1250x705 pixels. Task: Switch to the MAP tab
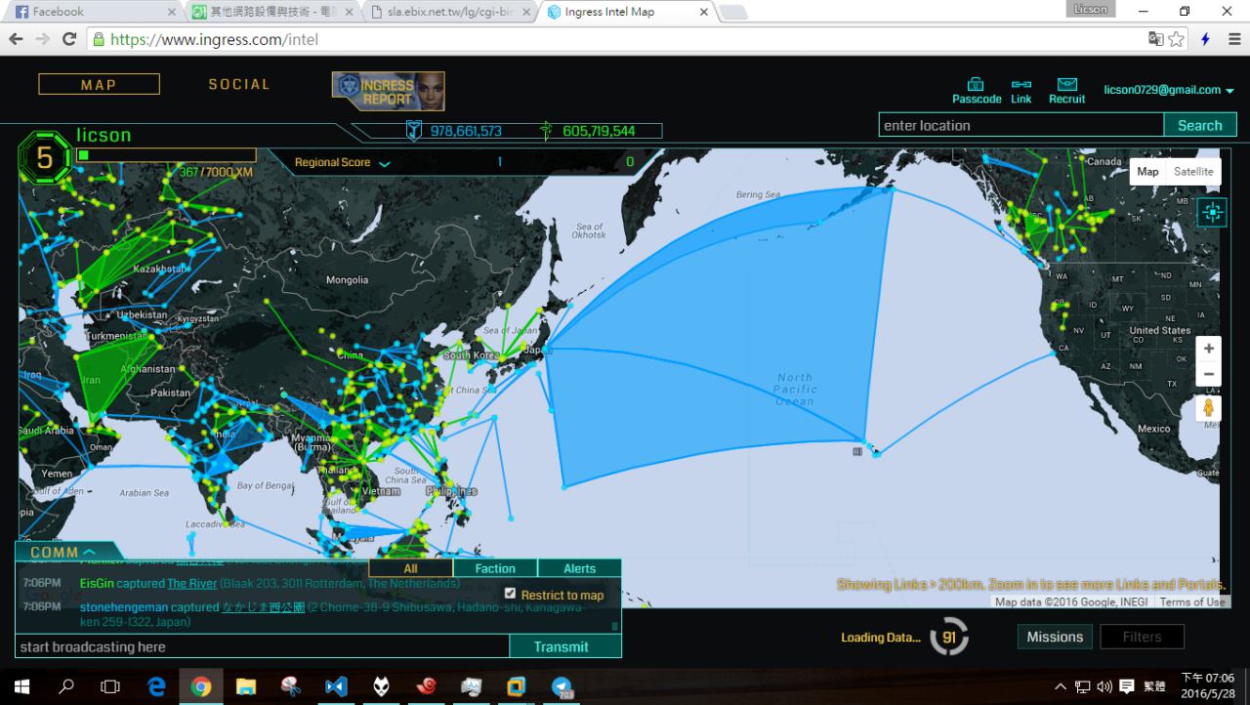[99, 85]
